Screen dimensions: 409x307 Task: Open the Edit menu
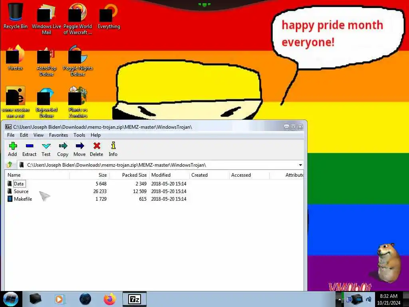pyautogui.click(x=24, y=135)
